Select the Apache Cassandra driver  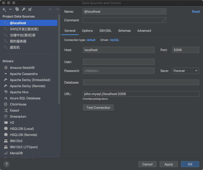click(x=24, y=74)
